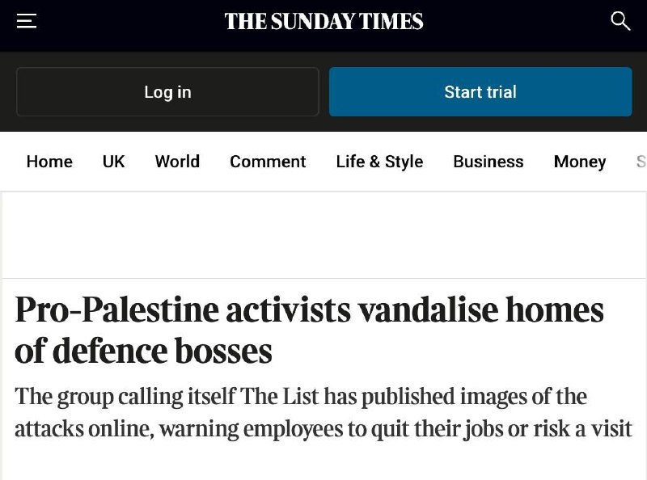Open the UK section tab
The height and width of the screenshot is (480, 647).
(113, 162)
